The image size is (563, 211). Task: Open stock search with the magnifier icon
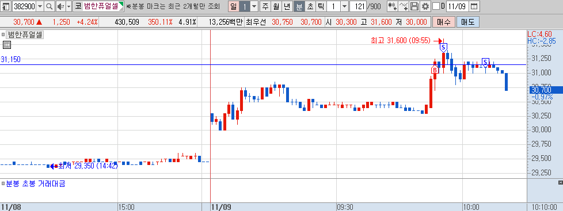(50, 6)
